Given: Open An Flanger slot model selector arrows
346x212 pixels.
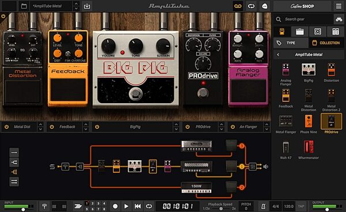Looking at the screenshot, I should [x=266, y=127].
